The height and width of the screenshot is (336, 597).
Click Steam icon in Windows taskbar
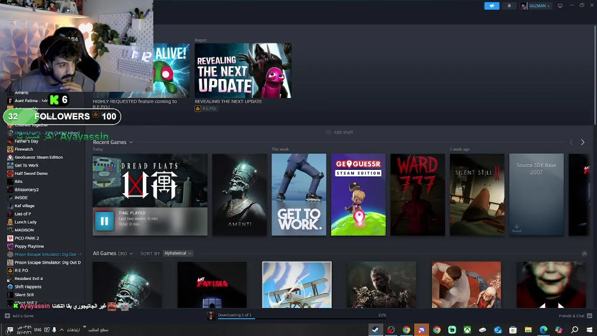pyautogui.click(x=375, y=330)
